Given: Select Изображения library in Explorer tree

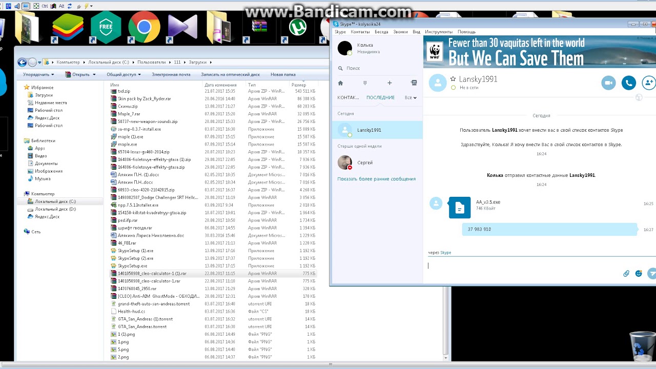Looking at the screenshot, I should pyautogui.click(x=48, y=171).
